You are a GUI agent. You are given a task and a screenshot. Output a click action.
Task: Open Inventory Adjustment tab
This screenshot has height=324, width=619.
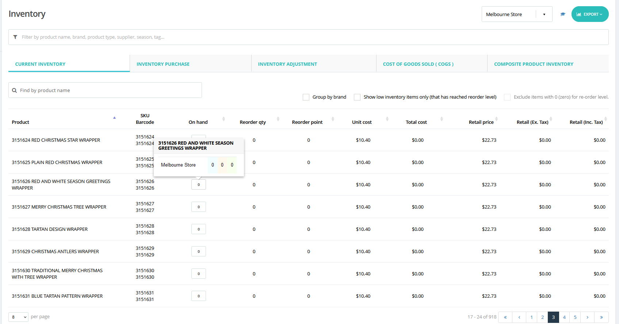click(314, 64)
